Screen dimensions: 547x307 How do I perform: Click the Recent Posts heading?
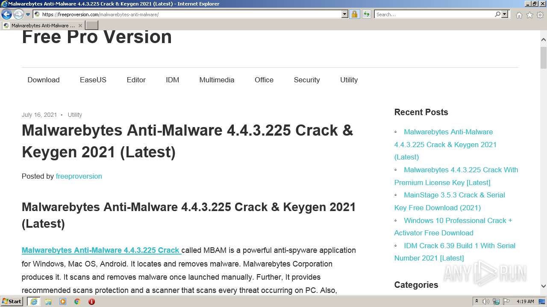coord(421,112)
